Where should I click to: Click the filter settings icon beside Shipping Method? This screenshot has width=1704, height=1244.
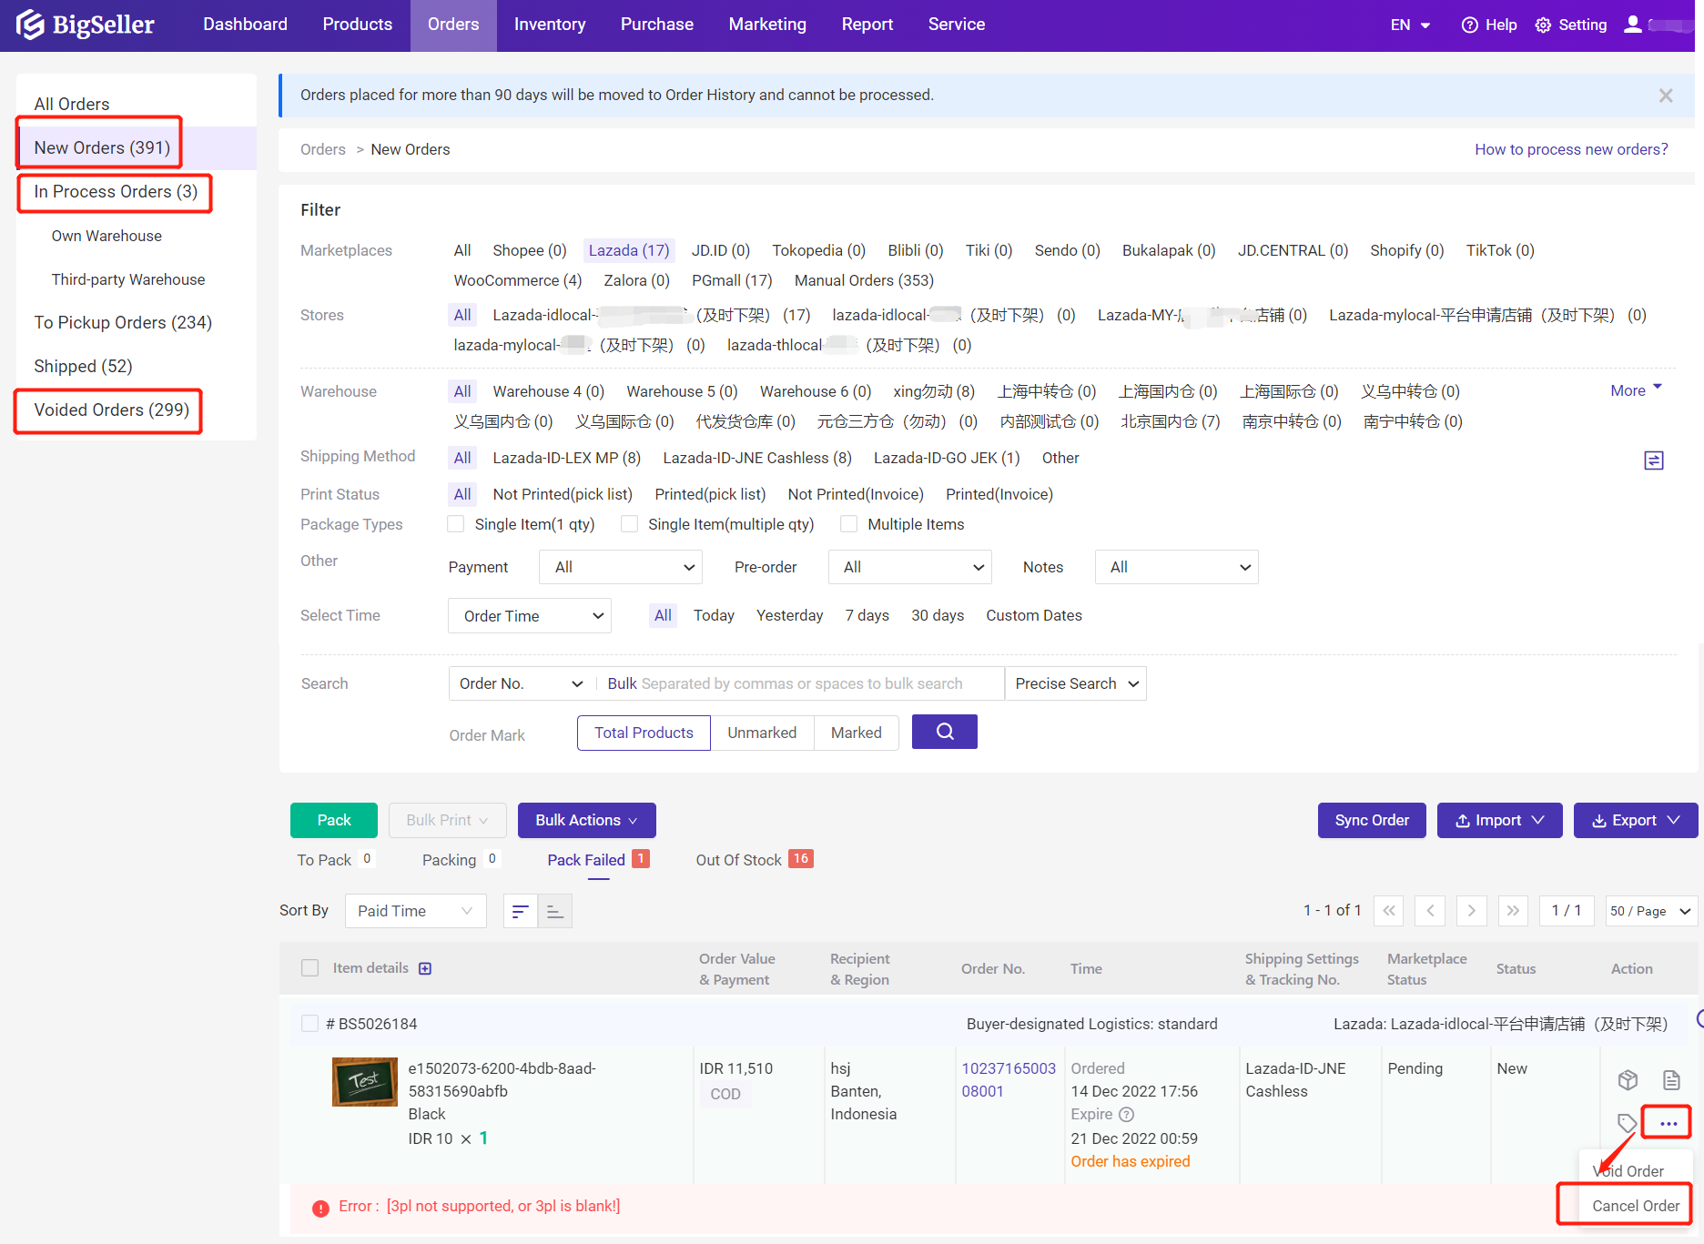(1654, 460)
